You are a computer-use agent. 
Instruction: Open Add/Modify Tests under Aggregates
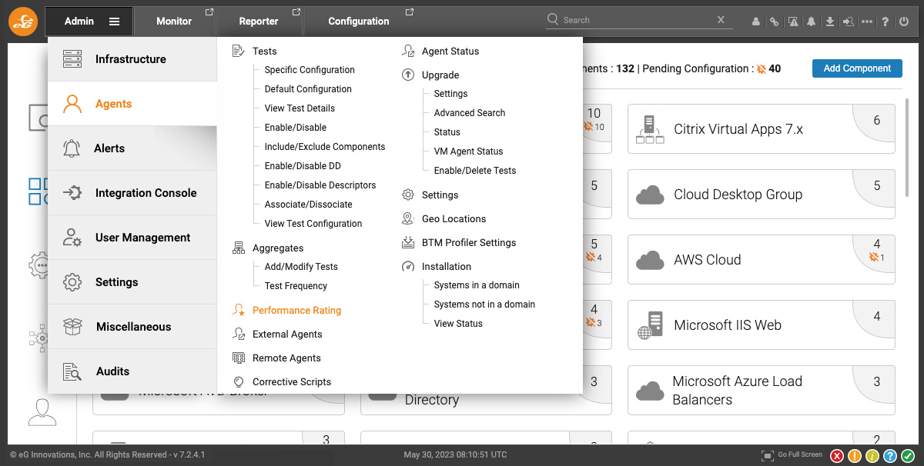coord(301,267)
